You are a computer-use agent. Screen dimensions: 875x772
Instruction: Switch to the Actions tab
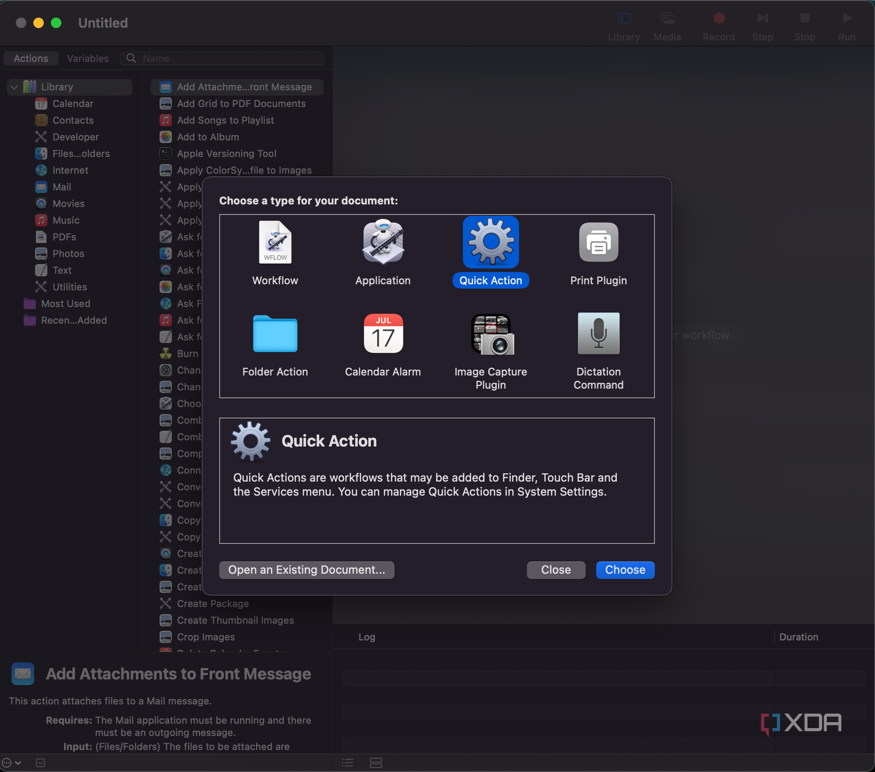(x=31, y=58)
